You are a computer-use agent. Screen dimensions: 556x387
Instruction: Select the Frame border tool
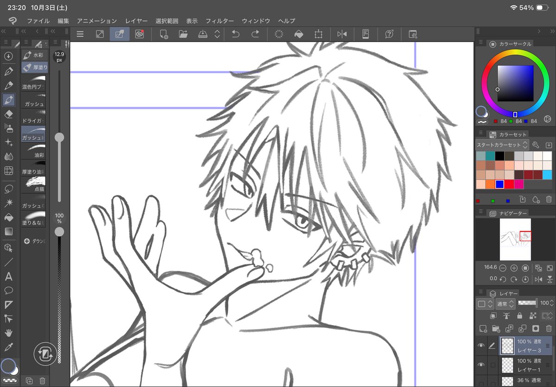coord(8,171)
